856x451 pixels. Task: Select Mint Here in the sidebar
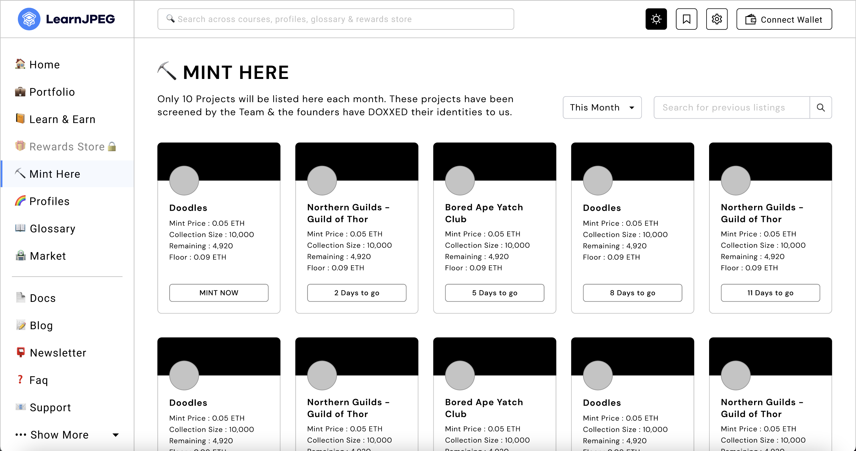coord(67,174)
